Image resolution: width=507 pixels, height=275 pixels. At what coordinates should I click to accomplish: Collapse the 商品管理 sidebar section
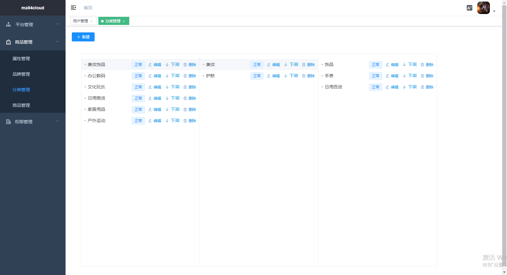tap(33, 42)
